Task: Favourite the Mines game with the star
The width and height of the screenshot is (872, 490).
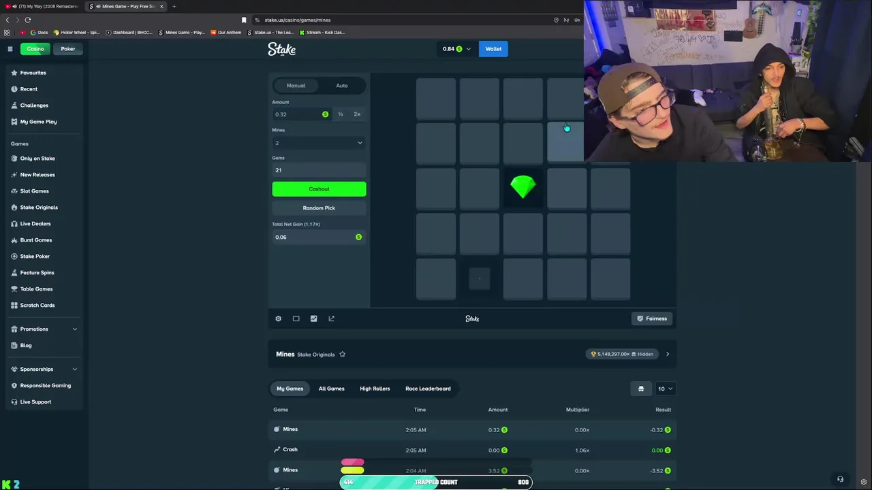Action: [x=342, y=355]
